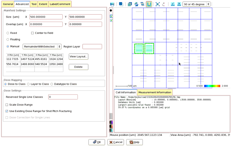
Task: Click the Overlap X input field
Action: 46,24
